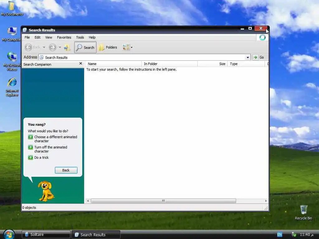Maximize the Search Results window
This screenshot has width=319, height=239.
click(250, 28)
